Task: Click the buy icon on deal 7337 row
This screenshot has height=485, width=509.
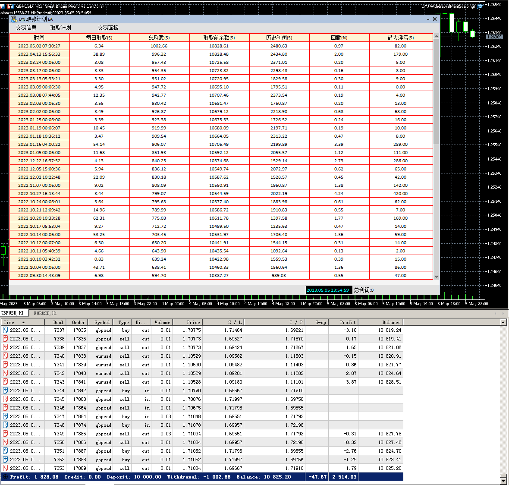Action: 5,330
